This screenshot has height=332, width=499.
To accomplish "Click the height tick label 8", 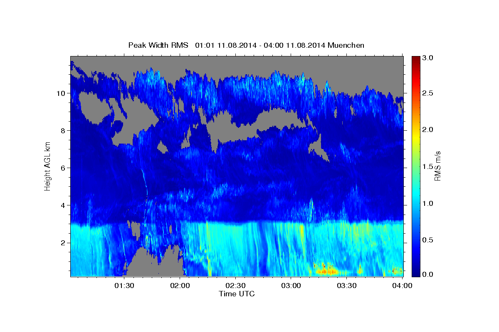I will 64,130.
